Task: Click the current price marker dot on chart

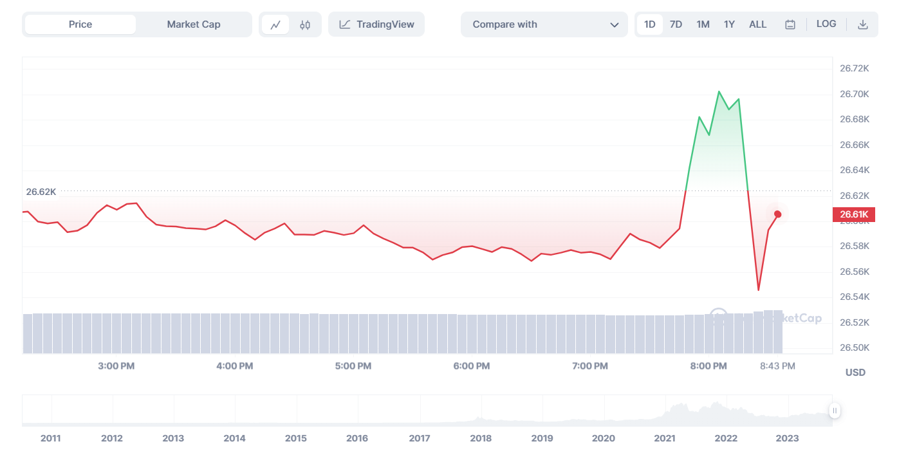Action: point(777,214)
